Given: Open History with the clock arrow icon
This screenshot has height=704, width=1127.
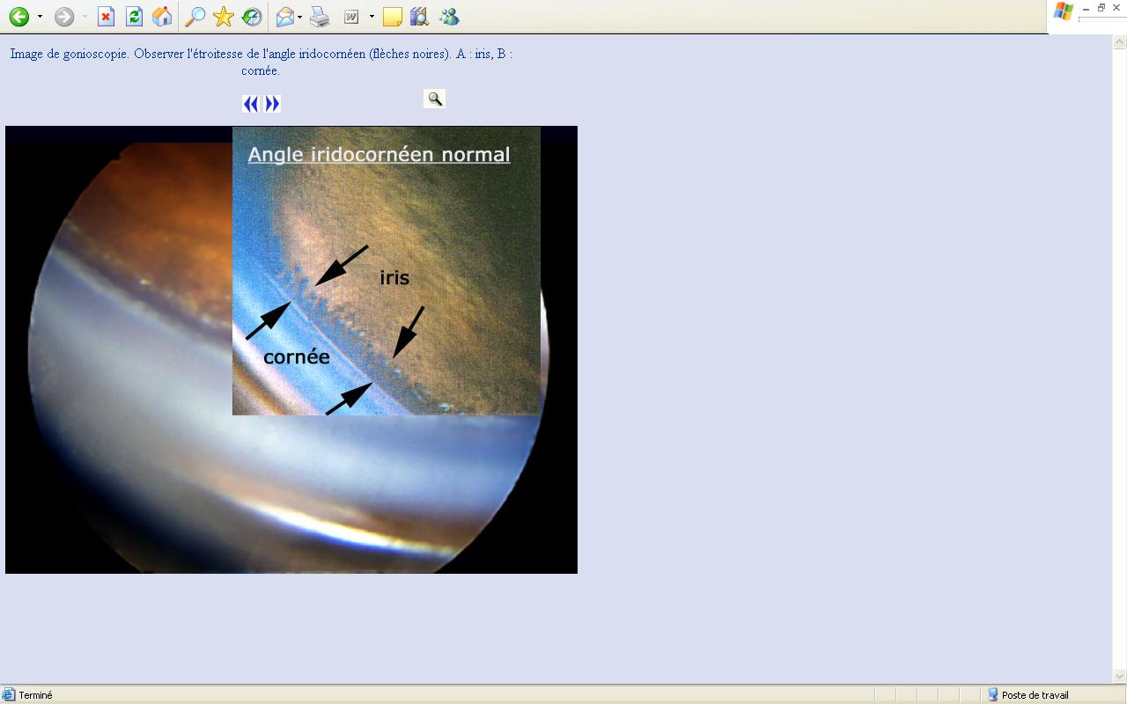Looking at the screenshot, I should pyautogui.click(x=252, y=17).
